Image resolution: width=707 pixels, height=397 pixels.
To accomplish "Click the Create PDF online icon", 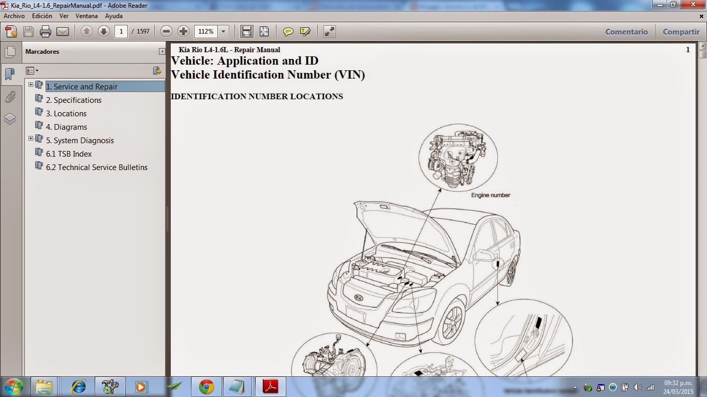I will coord(11,32).
